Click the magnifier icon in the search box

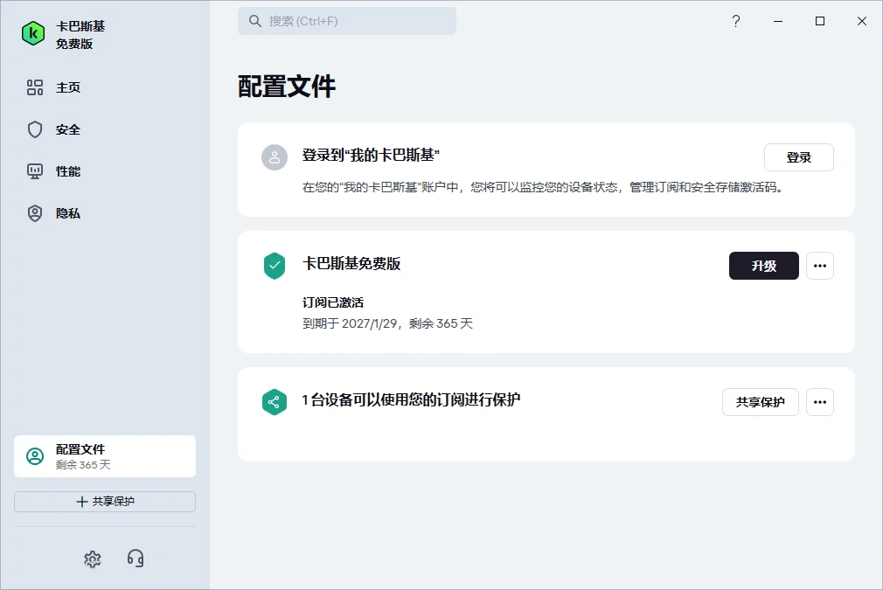[255, 21]
